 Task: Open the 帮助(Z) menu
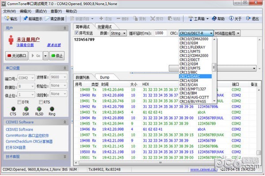(71, 11)
